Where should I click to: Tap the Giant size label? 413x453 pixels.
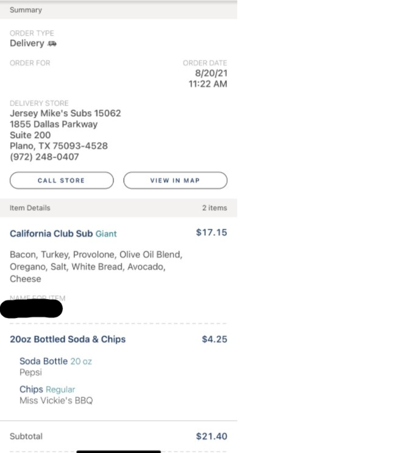(106, 234)
